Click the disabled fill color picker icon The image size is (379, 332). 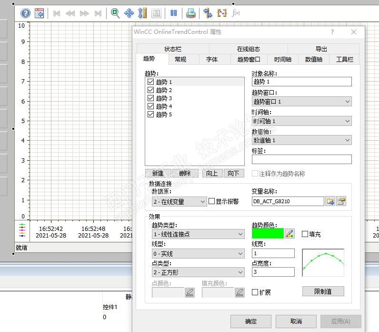(x=239, y=292)
